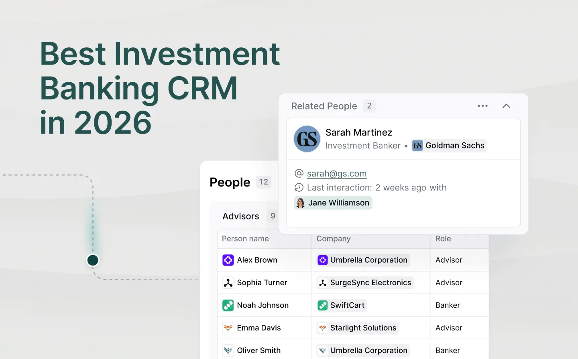The width and height of the screenshot is (578, 359).
Task: Click the Investment Banker job title
Action: click(x=363, y=146)
